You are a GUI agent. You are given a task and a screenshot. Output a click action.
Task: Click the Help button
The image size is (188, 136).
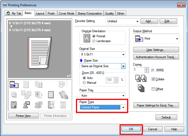pos(174,129)
